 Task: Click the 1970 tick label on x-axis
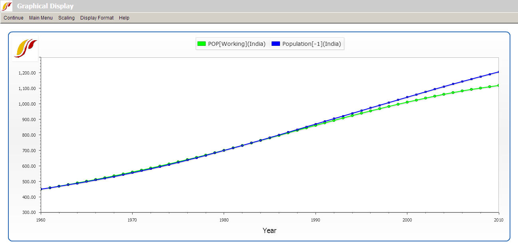tap(132, 220)
